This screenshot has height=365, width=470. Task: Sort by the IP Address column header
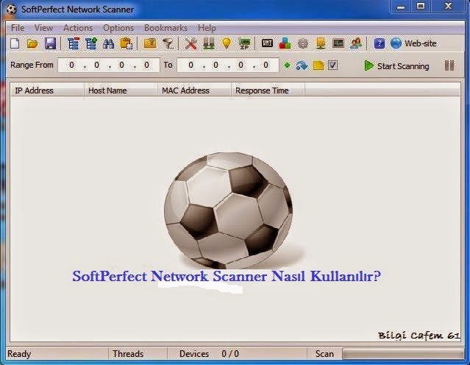coord(47,91)
